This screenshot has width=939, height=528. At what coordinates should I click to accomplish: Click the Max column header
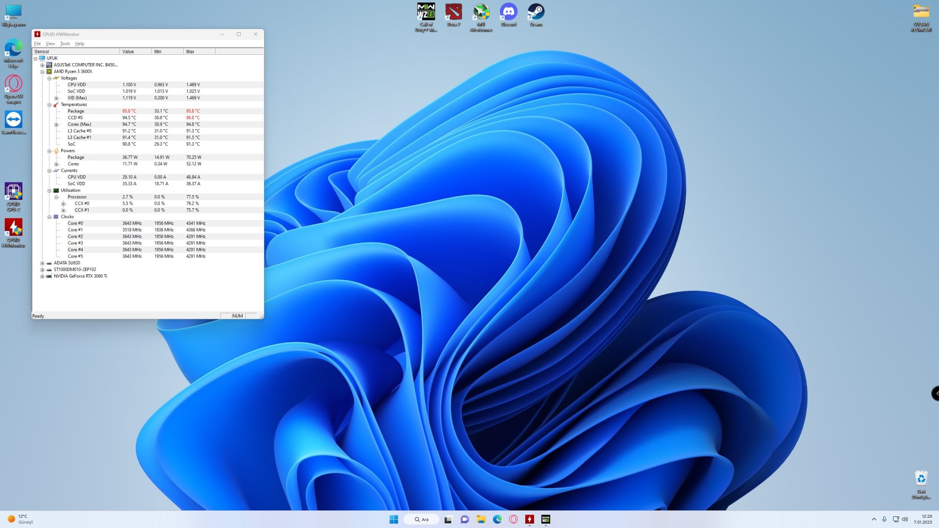click(x=199, y=51)
